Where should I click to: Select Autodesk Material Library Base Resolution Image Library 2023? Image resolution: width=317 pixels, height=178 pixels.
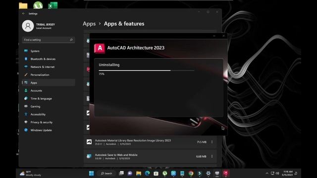click(x=150, y=142)
